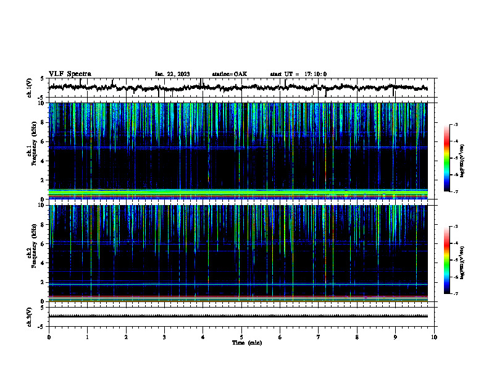Click the Time (min) axis label
Screen dimensions: 489x378
click(x=247, y=343)
